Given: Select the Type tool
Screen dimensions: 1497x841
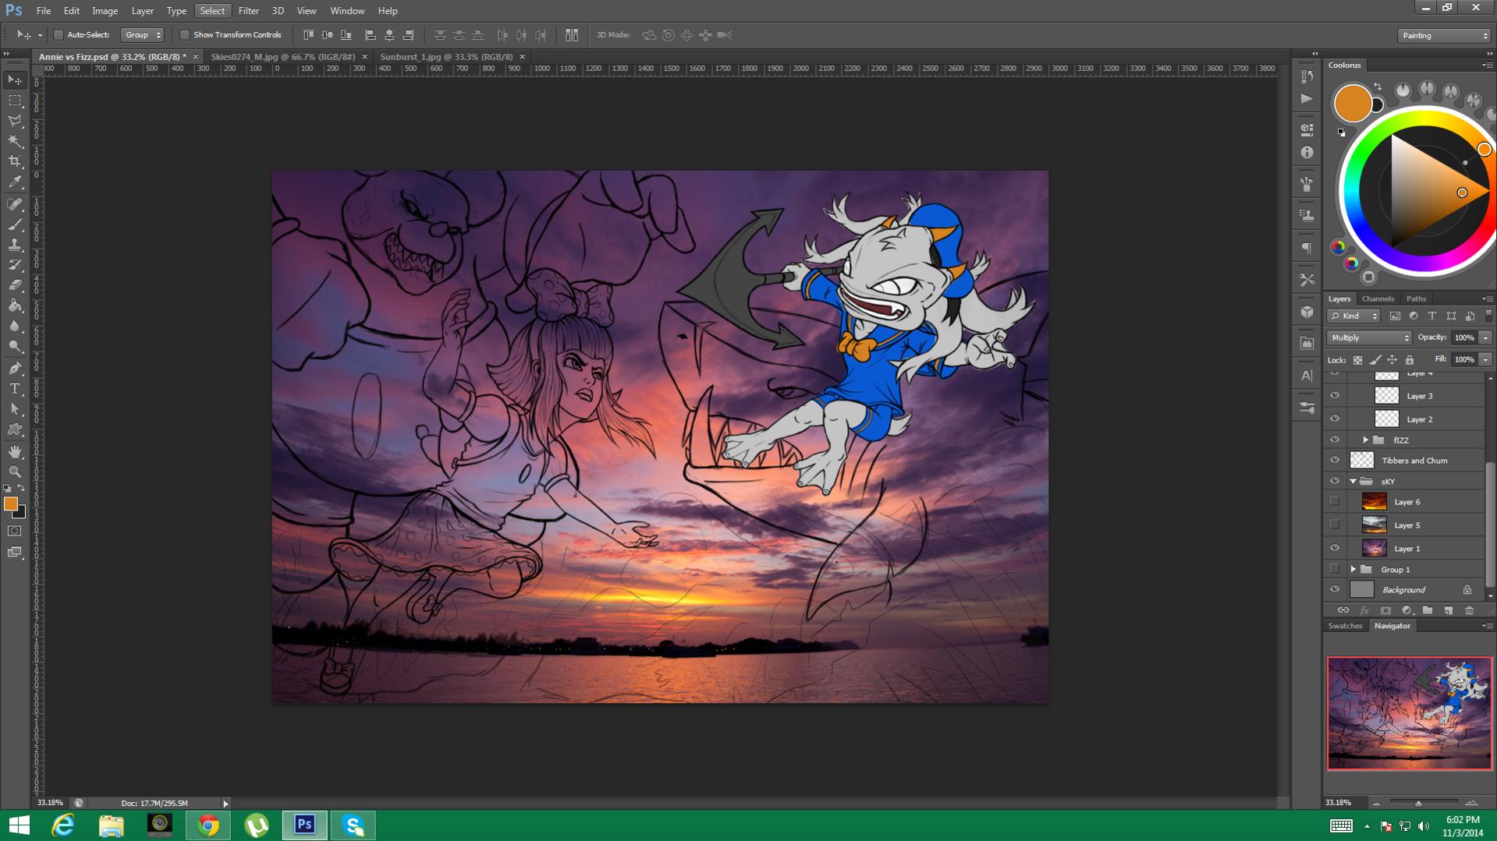Looking at the screenshot, I should coord(15,388).
